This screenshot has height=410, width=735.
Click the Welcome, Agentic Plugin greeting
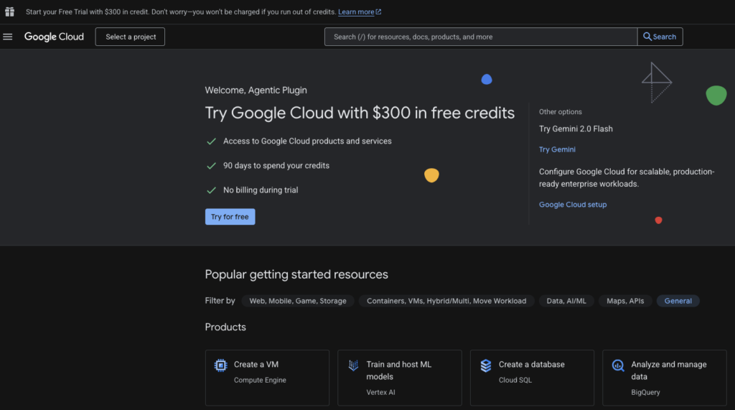pyautogui.click(x=256, y=90)
